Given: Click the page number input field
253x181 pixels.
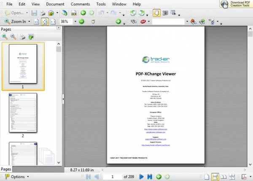Looking at the screenshot, I should coord(113,177).
